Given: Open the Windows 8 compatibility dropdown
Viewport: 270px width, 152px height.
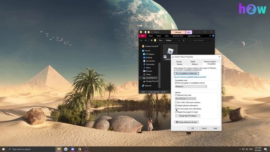Looking at the screenshot, I should click(x=191, y=87).
